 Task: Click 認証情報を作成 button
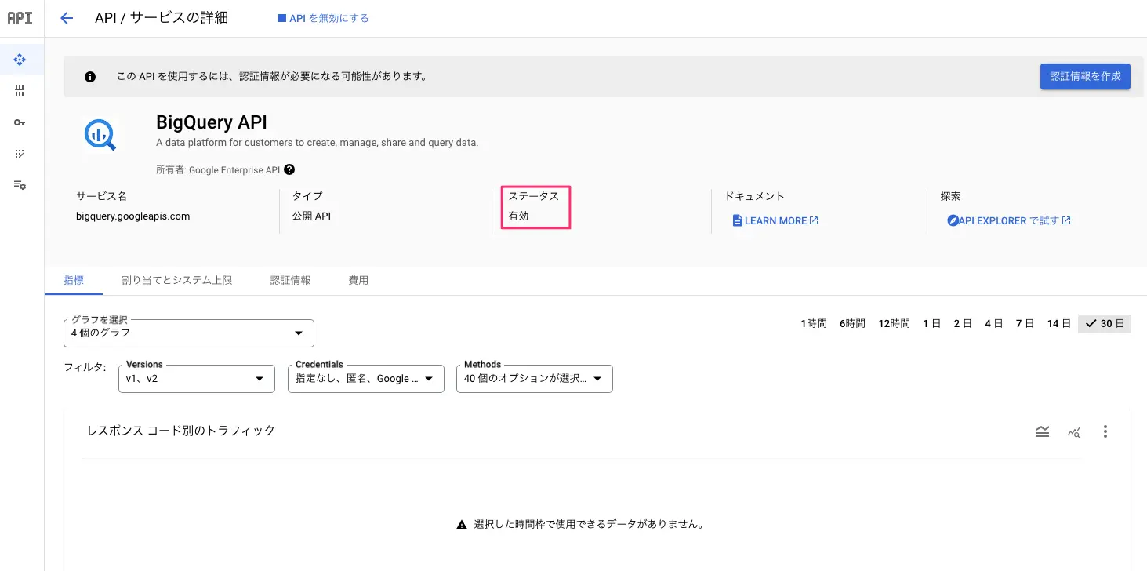pos(1085,76)
